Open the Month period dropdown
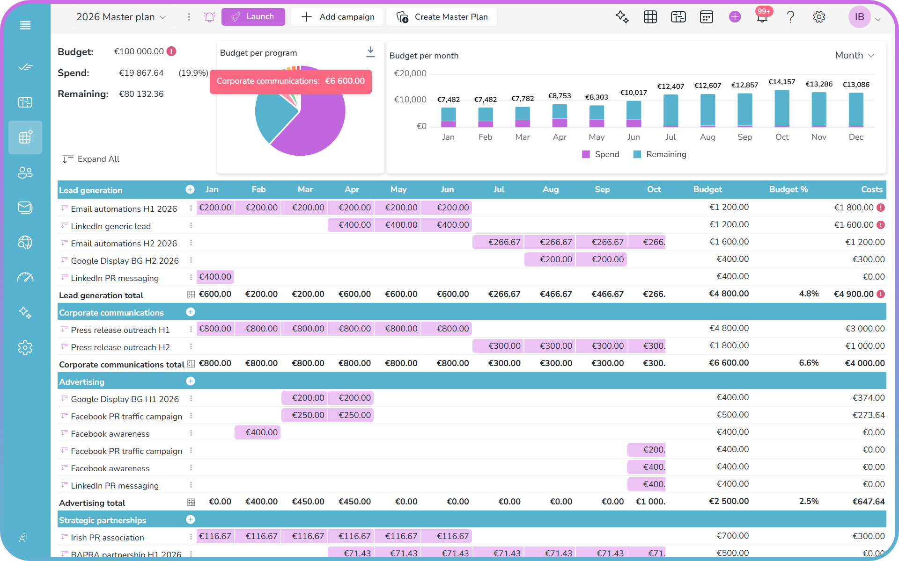 click(855, 55)
